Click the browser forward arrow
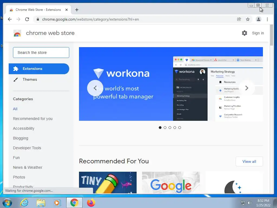Image resolution: width=277 pixels, height=208 pixels. [18, 19]
